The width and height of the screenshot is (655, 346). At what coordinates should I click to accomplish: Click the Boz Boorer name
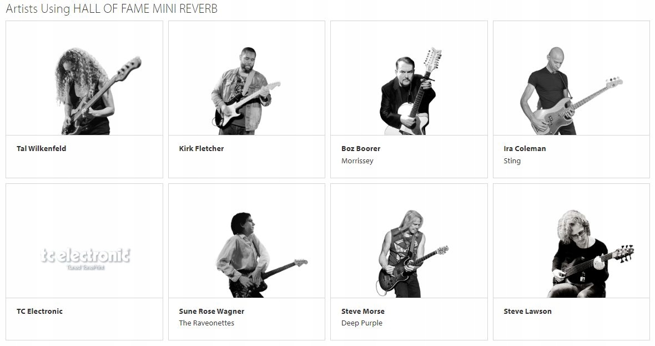[x=361, y=148]
